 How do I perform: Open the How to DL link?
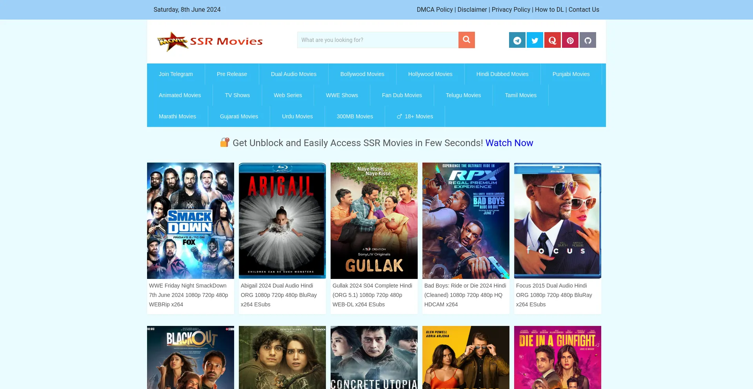549,9
